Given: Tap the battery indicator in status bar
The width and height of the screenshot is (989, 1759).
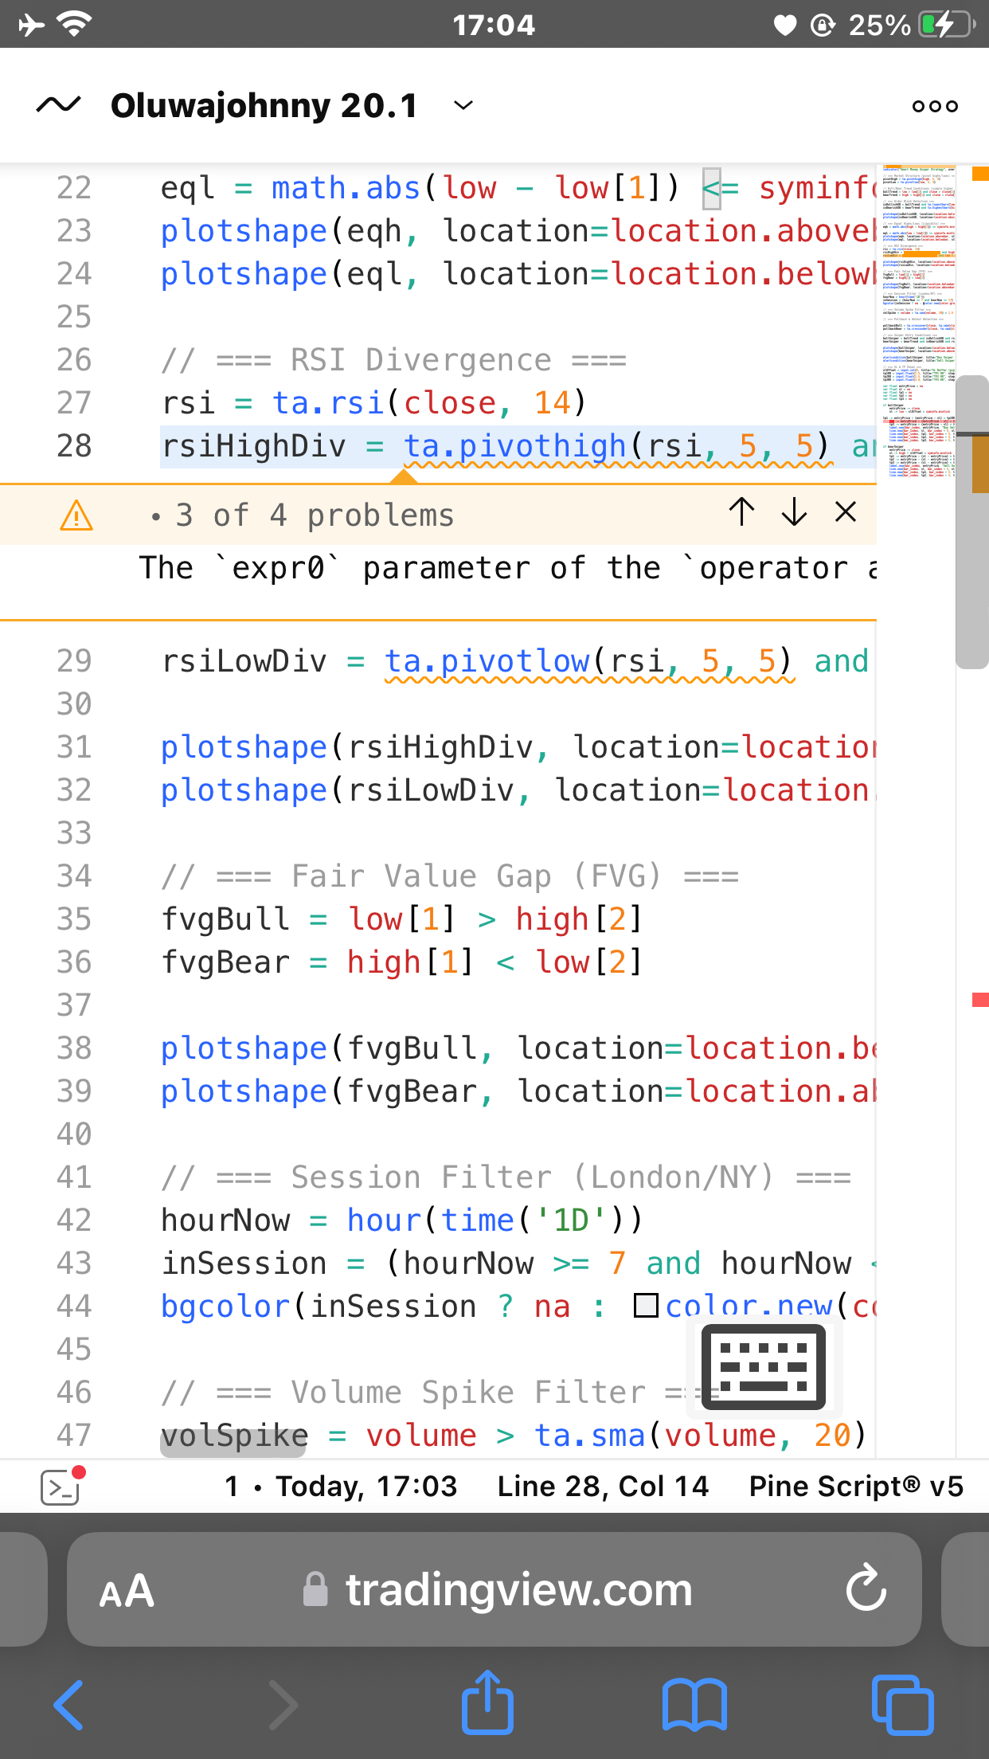Looking at the screenshot, I should [947, 25].
